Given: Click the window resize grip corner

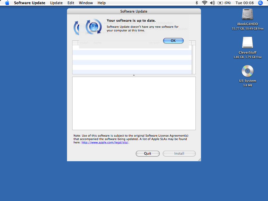Looking at the screenshot, I should (199, 160).
